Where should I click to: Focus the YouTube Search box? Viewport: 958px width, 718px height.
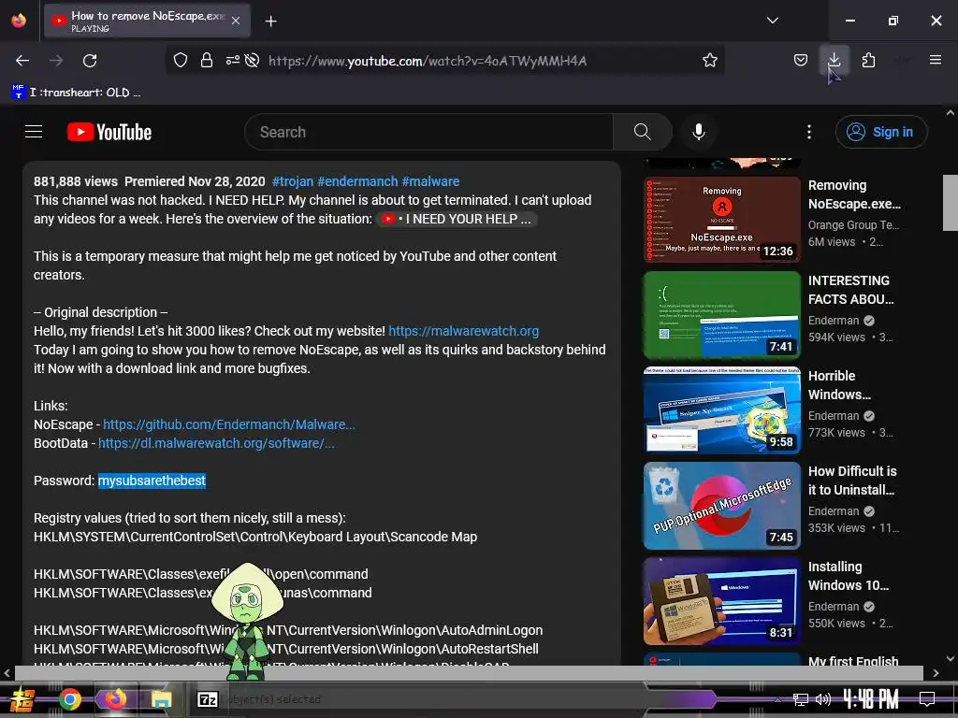pos(428,132)
